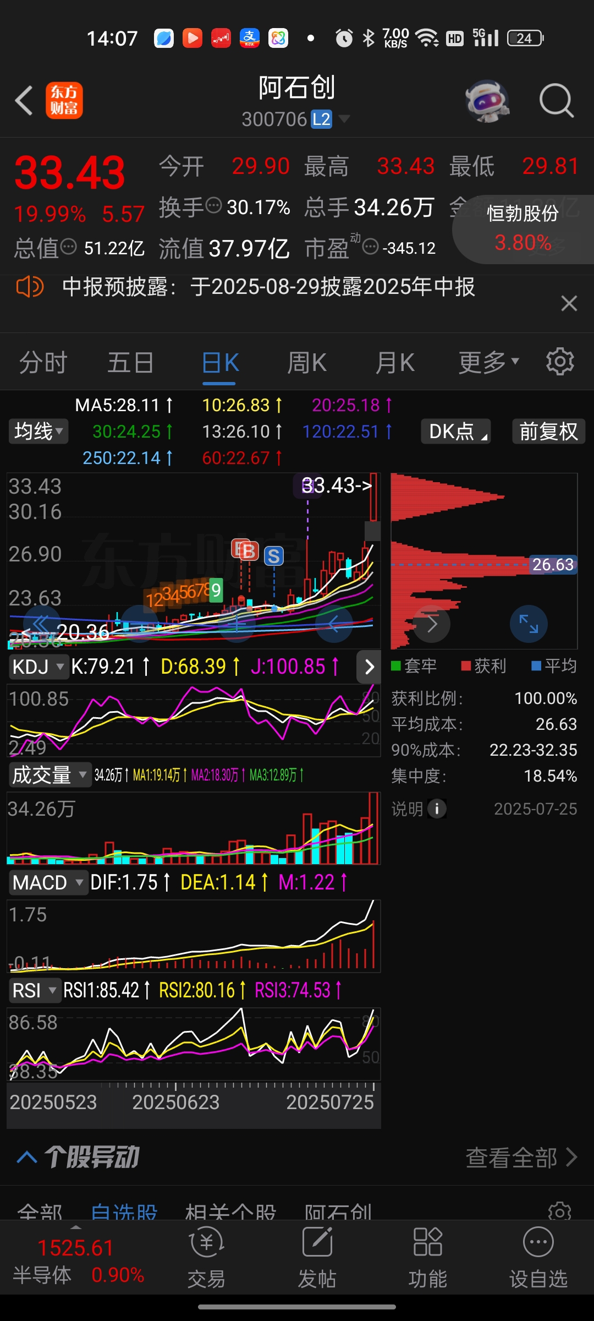Open the robot assistant avatar
This screenshot has height=1321, width=594.
(x=487, y=101)
